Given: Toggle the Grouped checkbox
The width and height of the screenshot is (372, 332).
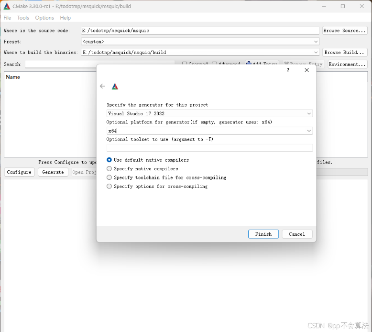Looking at the screenshot, I should 185,63.
